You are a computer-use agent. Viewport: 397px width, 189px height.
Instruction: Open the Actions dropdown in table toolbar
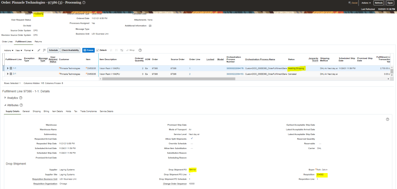9,50
